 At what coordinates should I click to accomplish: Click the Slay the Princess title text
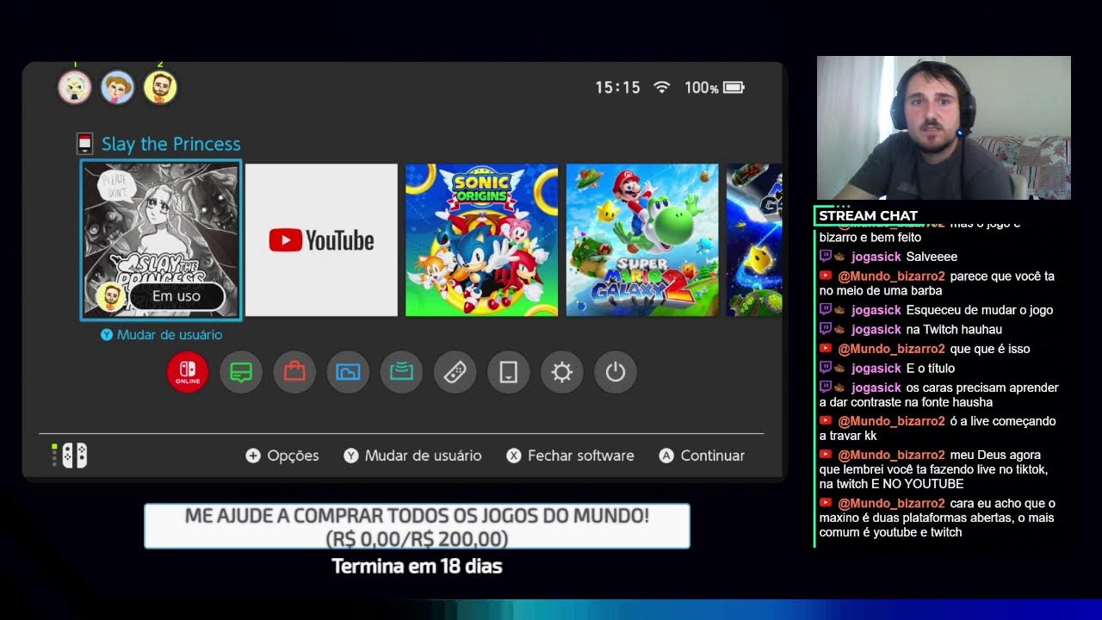click(x=171, y=144)
